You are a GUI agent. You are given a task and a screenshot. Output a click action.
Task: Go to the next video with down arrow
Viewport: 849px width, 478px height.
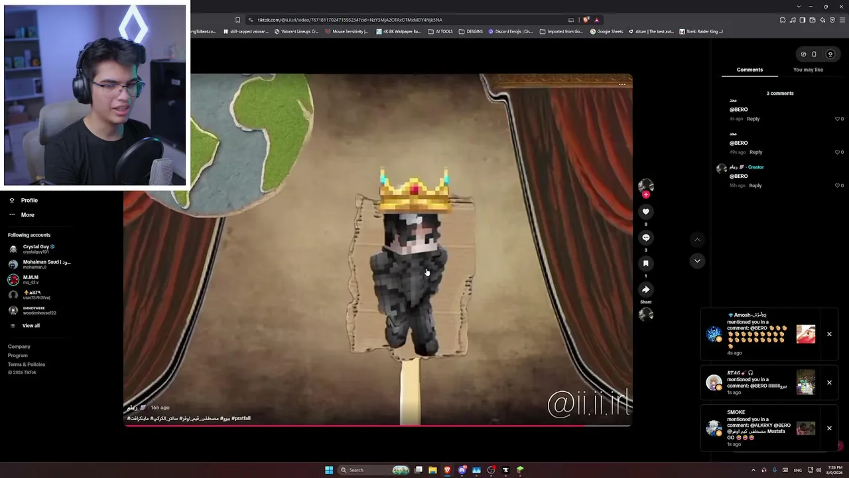(x=697, y=261)
